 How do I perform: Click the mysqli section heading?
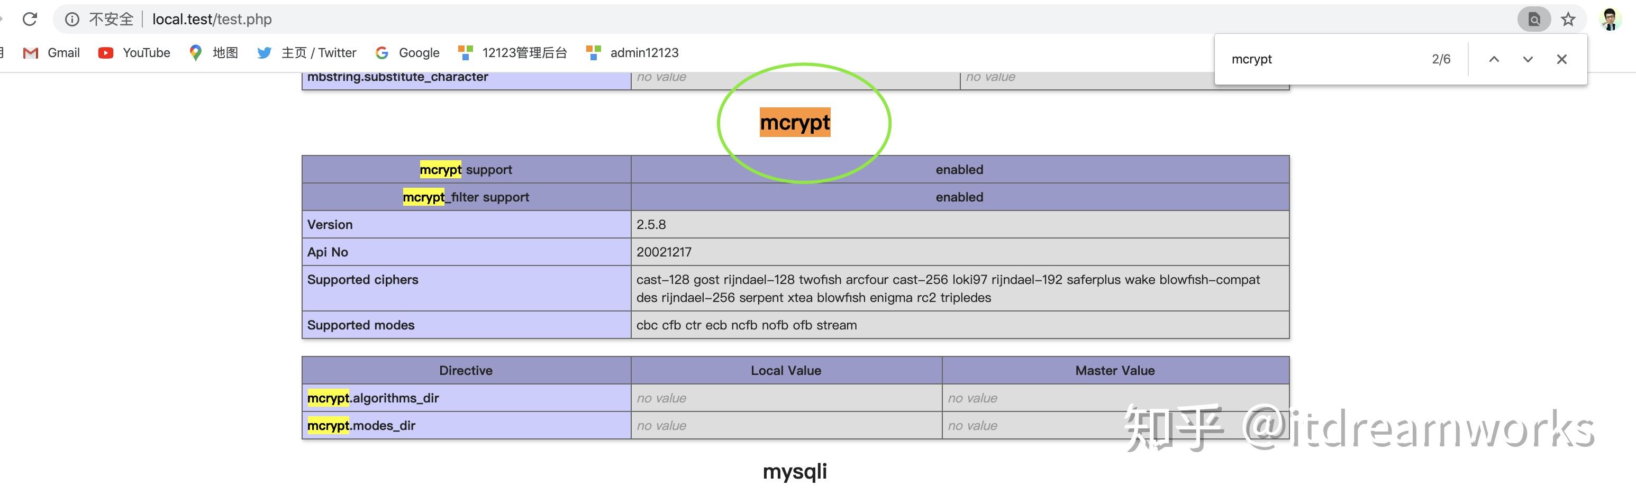click(795, 472)
